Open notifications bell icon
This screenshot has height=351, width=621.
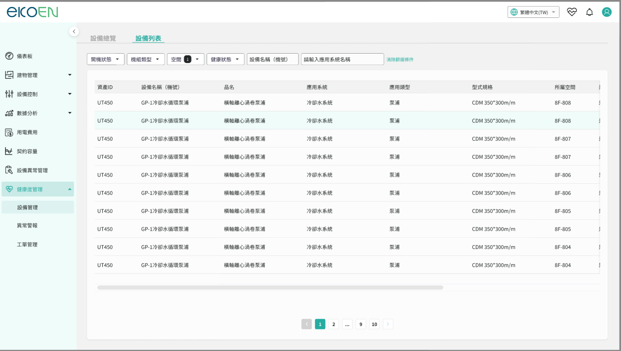pyautogui.click(x=589, y=12)
